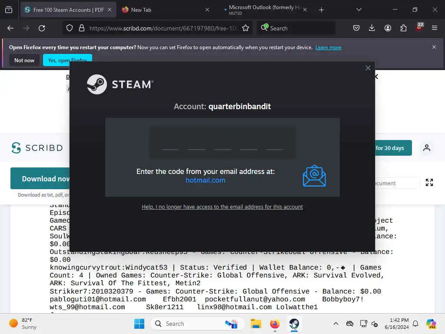Open the weather widget showing 82°F Sunny
The height and width of the screenshot is (334, 445).
[23, 324]
